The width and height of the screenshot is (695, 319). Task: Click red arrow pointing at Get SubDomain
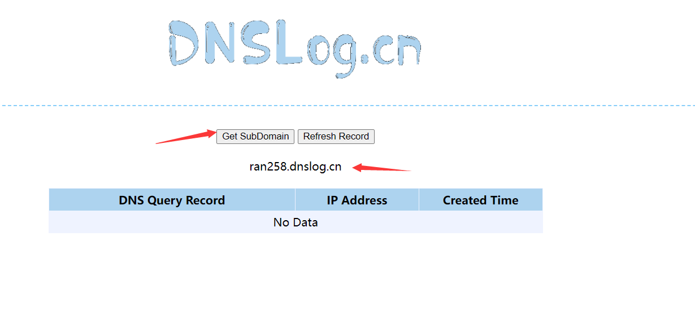pyautogui.click(x=185, y=137)
